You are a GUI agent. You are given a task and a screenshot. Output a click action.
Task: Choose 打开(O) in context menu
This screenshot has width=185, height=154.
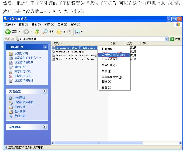pyautogui.click(x=114, y=49)
